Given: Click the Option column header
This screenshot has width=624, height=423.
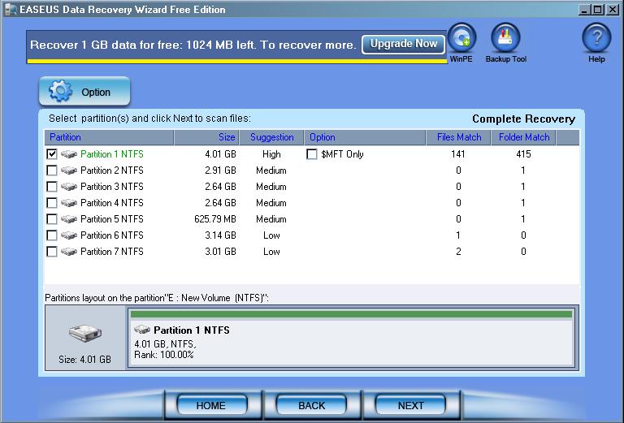Looking at the screenshot, I should coord(365,137).
